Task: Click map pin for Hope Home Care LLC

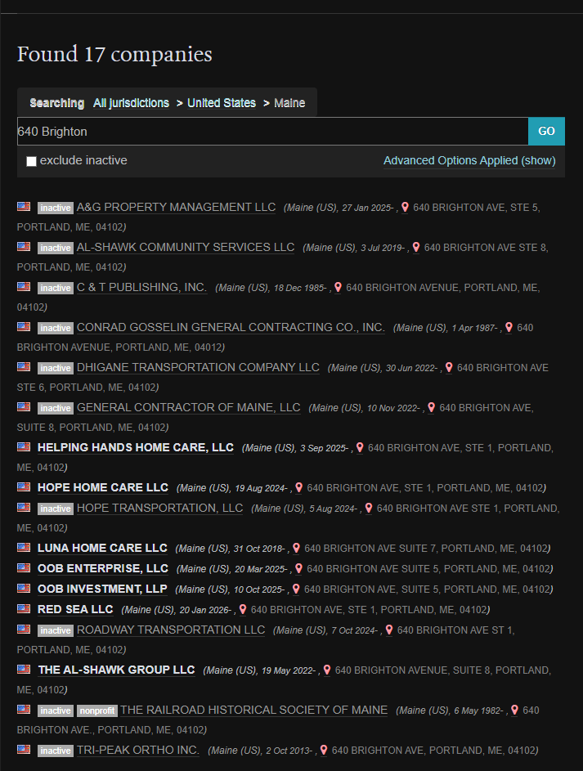Action: click(298, 488)
